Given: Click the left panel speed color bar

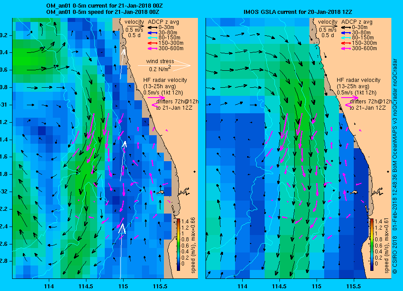Looking at the screenshot, I should tap(178, 244).
